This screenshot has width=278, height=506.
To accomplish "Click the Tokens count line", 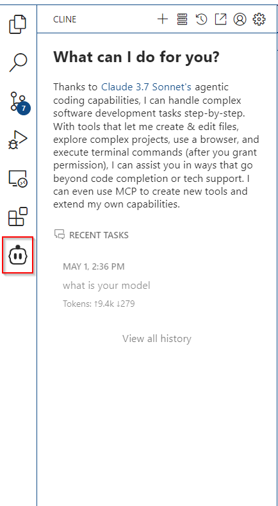I will pyautogui.click(x=99, y=304).
